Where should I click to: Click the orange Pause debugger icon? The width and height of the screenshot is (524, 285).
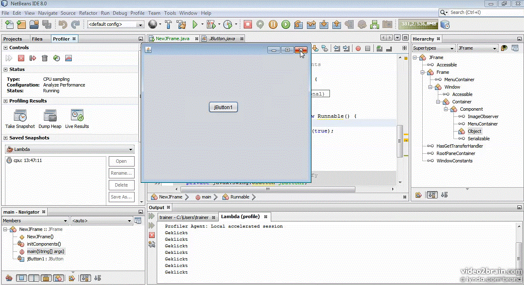[x=273, y=24]
